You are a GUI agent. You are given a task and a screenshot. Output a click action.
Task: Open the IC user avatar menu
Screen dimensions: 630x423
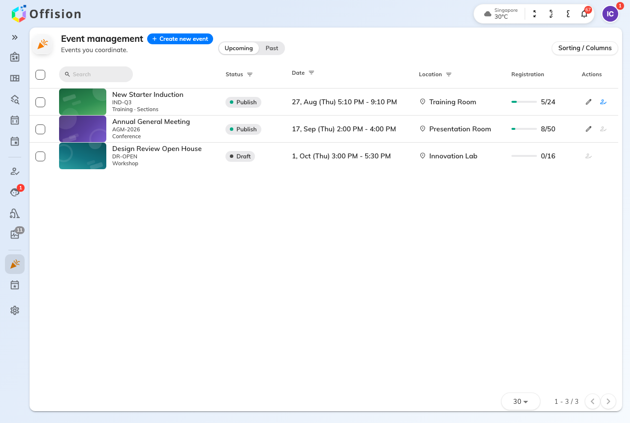pos(610,14)
